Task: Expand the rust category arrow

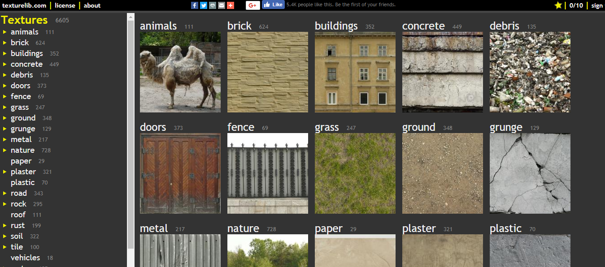Action: pyautogui.click(x=4, y=225)
